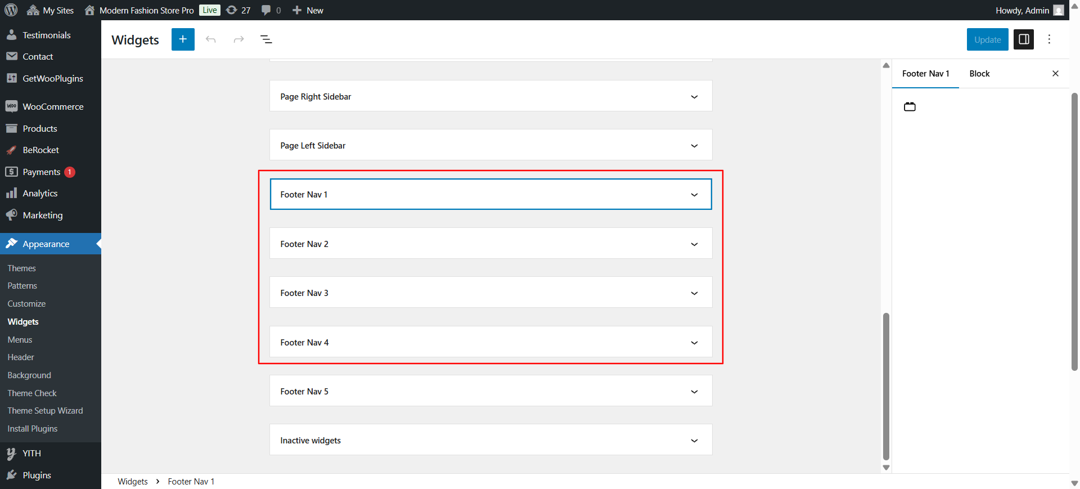Open the Theme Setup Wizard submenu

coord(45,411)
